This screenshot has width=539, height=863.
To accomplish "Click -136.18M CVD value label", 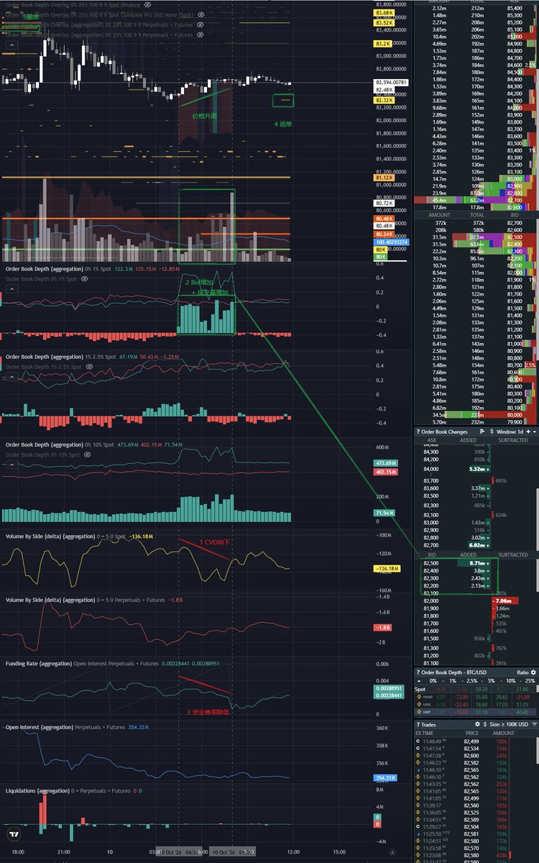I will (x=388, y=570).
